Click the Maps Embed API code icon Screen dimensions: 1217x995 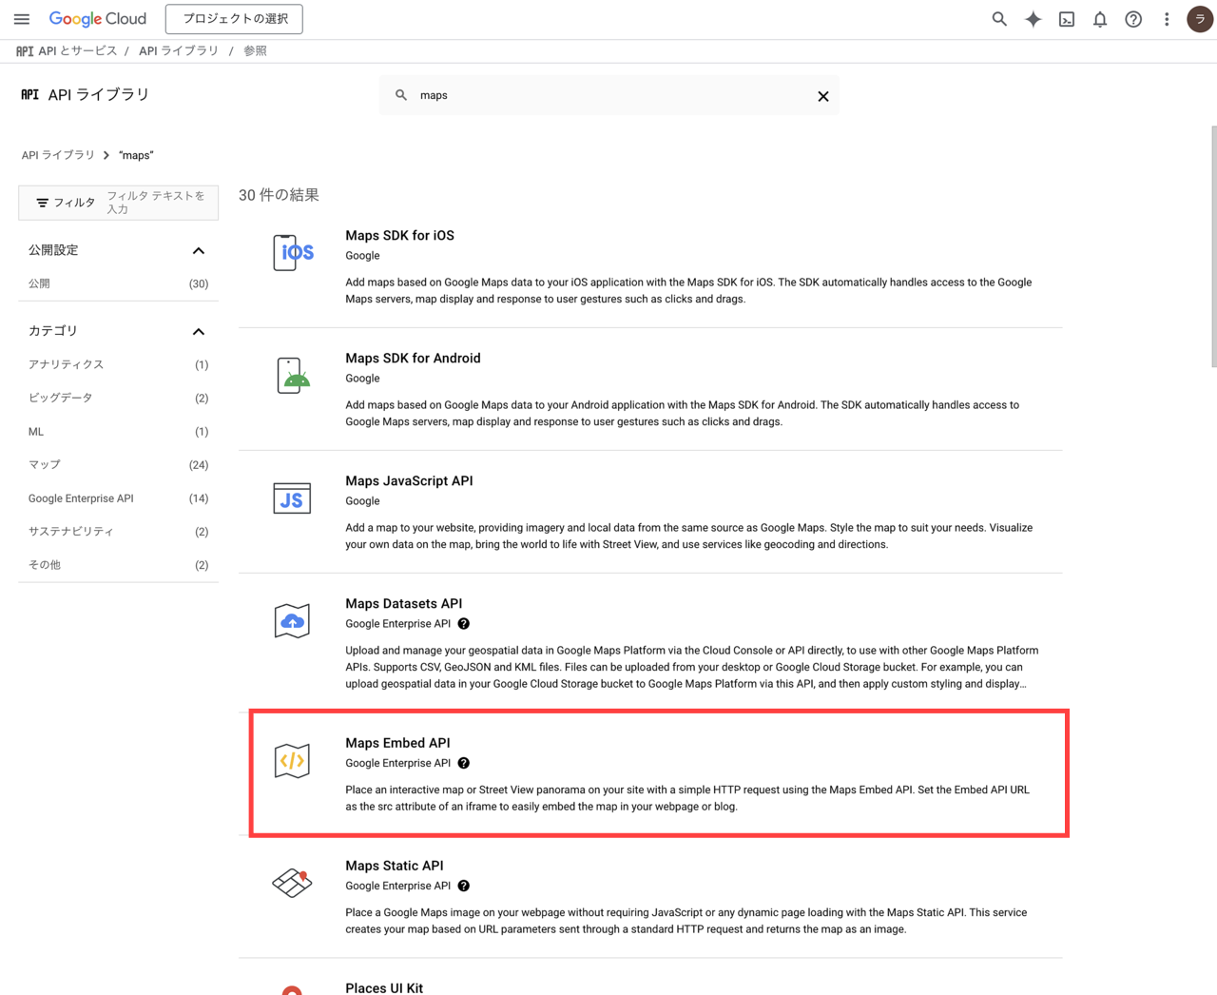pos(292,760)
